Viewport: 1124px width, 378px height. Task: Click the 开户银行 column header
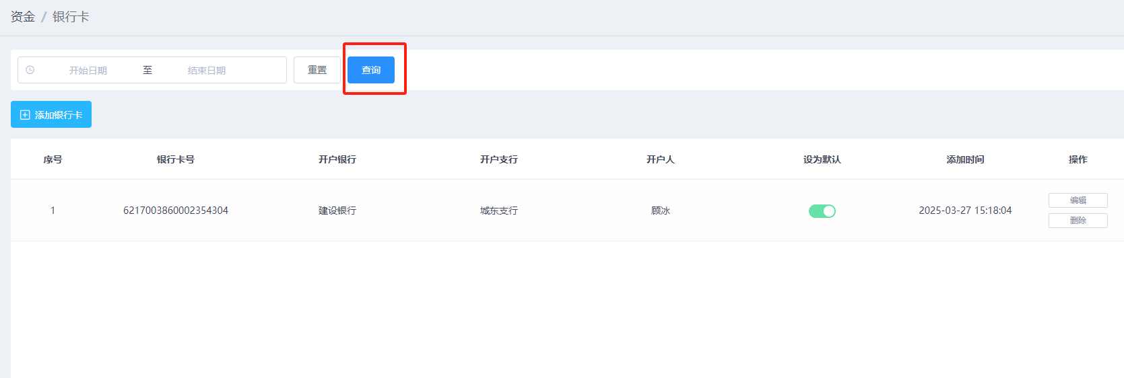pyautogui.click(x=337, y=159)
